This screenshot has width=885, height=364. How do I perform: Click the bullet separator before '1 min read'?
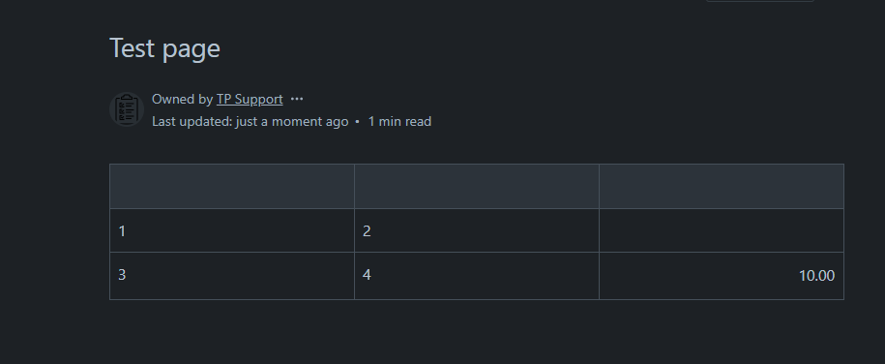pyautogui.click(x=357, y=122)
